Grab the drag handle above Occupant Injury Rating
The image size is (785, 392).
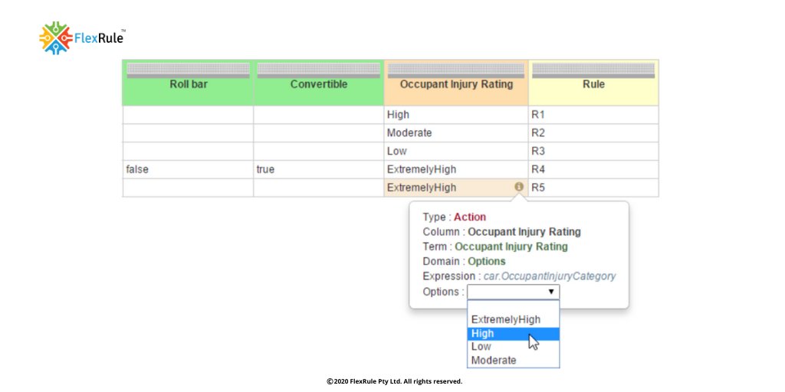coord(456,70)
